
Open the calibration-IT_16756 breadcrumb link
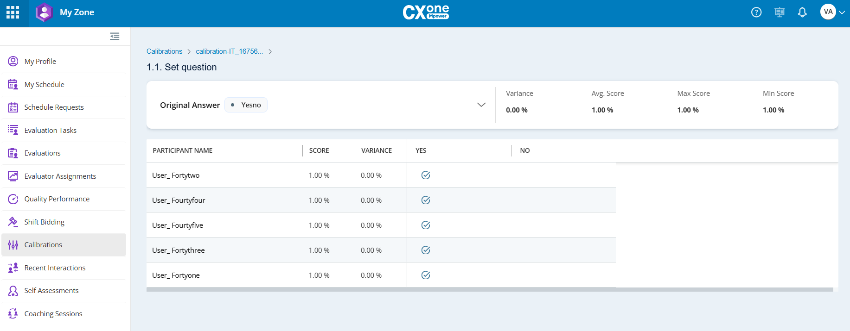[x=229, y=51]
